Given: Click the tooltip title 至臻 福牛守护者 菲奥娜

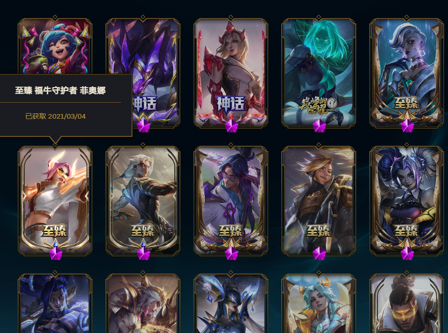Looking at the screenshot, I should click(x=60, y=90).
